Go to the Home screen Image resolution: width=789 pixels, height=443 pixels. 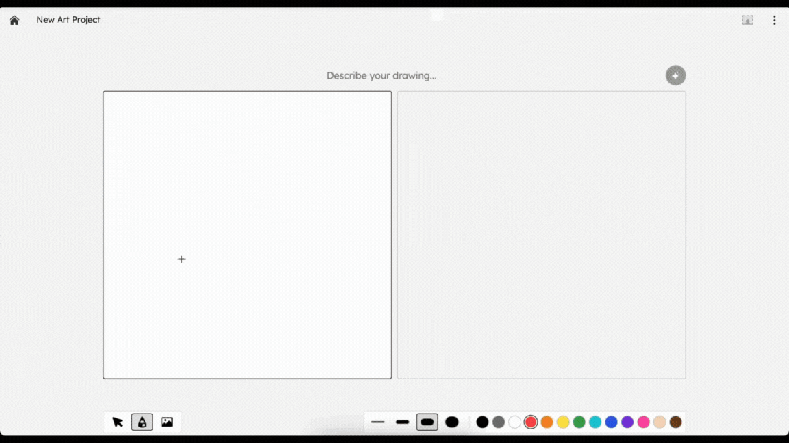(x=14, y=21)
